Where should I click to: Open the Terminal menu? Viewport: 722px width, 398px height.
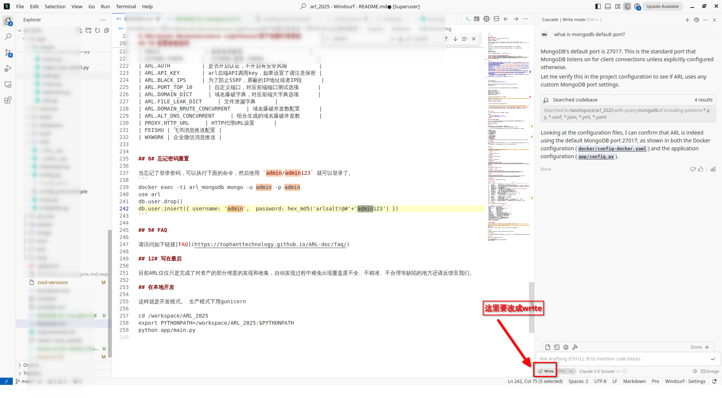pos(126,6)
